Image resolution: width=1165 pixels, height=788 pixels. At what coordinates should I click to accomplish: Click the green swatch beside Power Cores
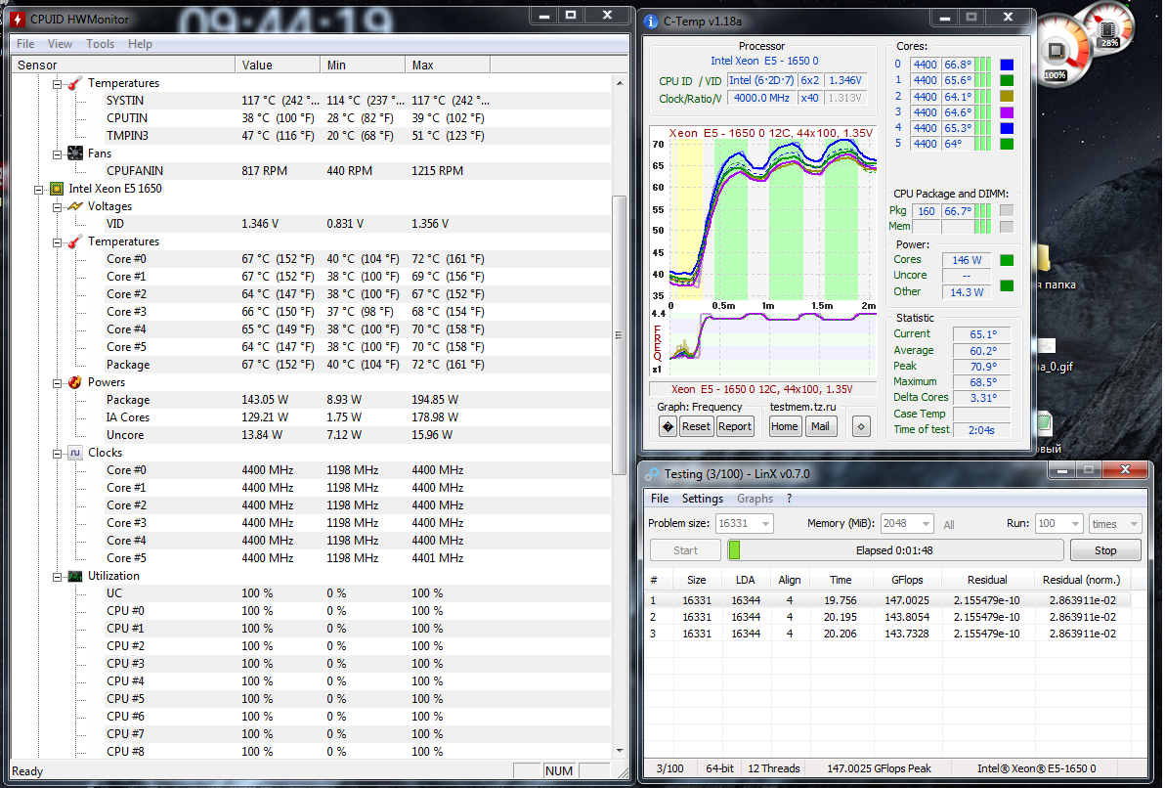coord(1007,260)
